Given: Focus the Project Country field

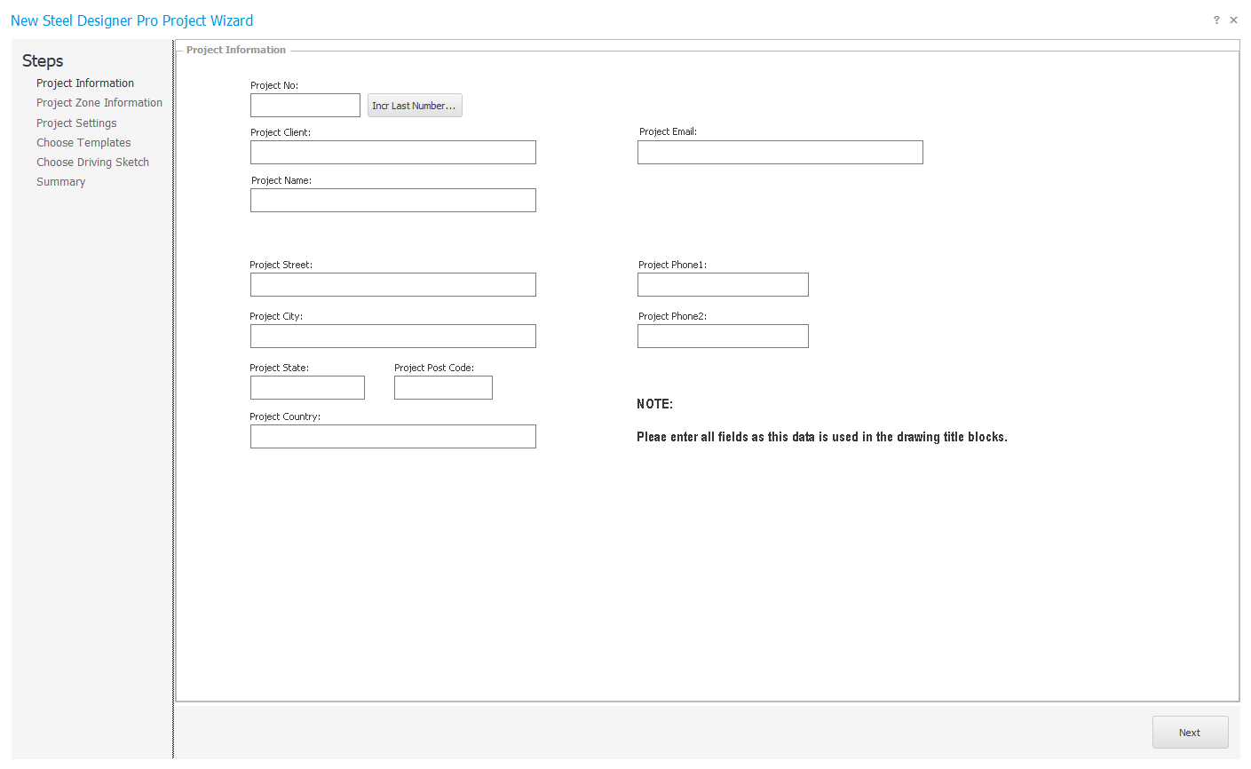Looking at the screenshot, I should 393,436.
